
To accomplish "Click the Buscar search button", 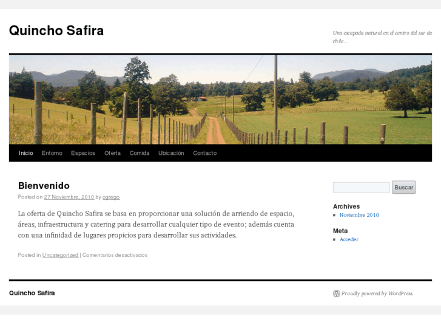I will 403,187.
